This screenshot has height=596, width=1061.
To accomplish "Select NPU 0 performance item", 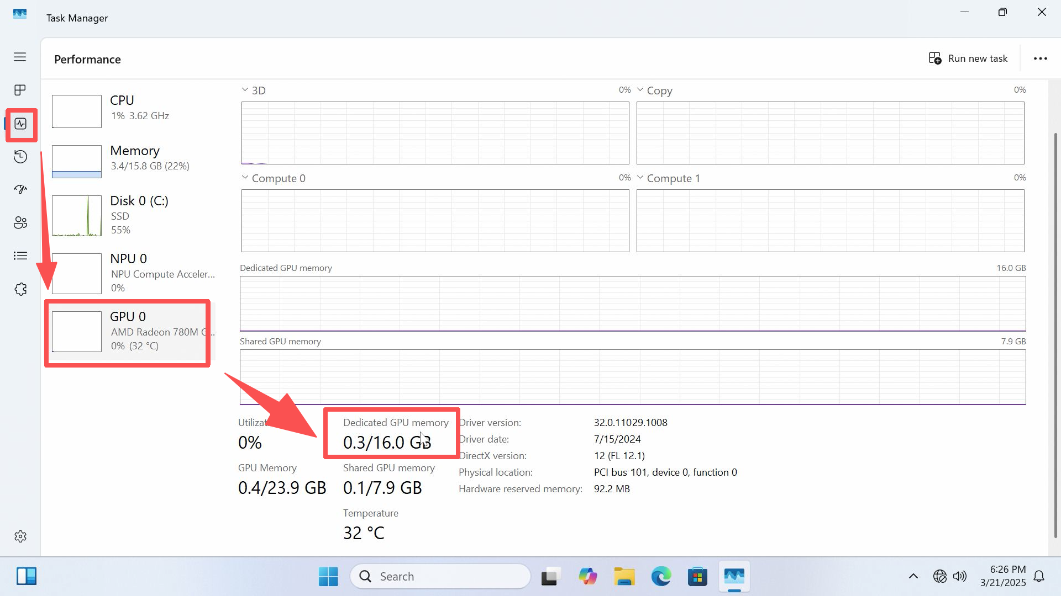I will click(x=133, y=273).
